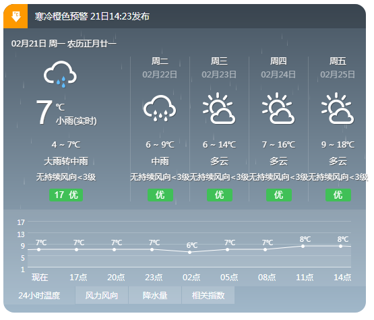The image size is (374, 320).
Task: Click the green 17 优 air quality badge
Action: pyautogui.click(x=66, y=195)
